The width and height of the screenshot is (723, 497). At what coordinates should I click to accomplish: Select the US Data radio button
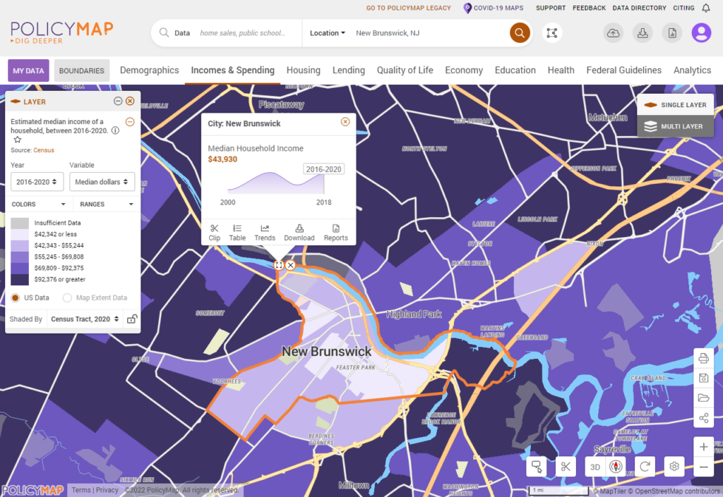coord(16,297)
